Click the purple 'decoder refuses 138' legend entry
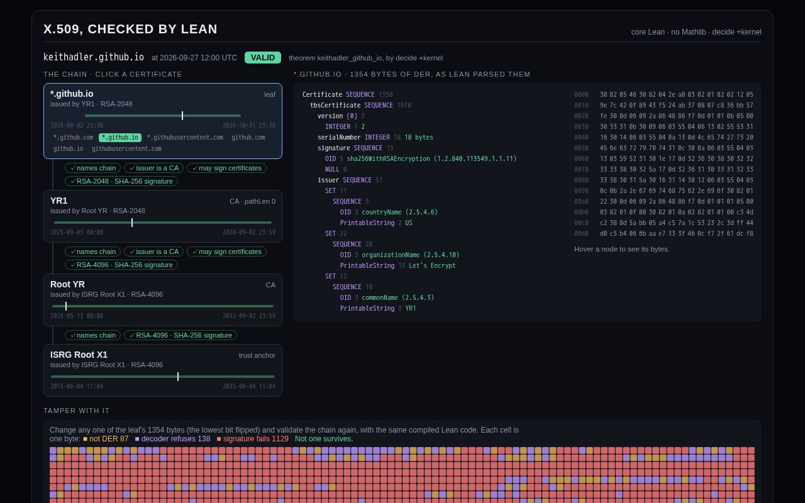 click(172, 439)
